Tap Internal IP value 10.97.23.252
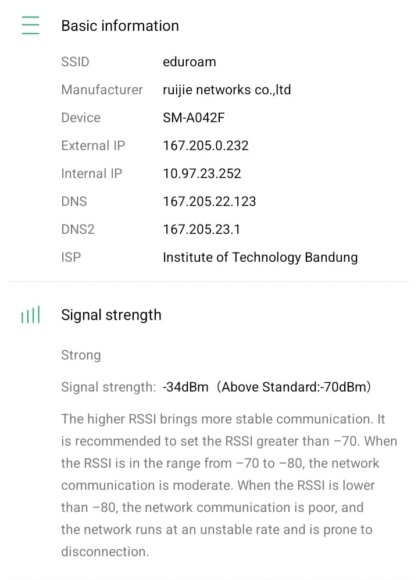Viewport: 418px width, 580px height. pyautogui.click(x=202, y=173)
